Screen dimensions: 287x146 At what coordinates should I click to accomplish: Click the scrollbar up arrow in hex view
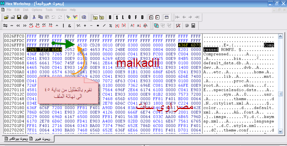click(280, 36)
